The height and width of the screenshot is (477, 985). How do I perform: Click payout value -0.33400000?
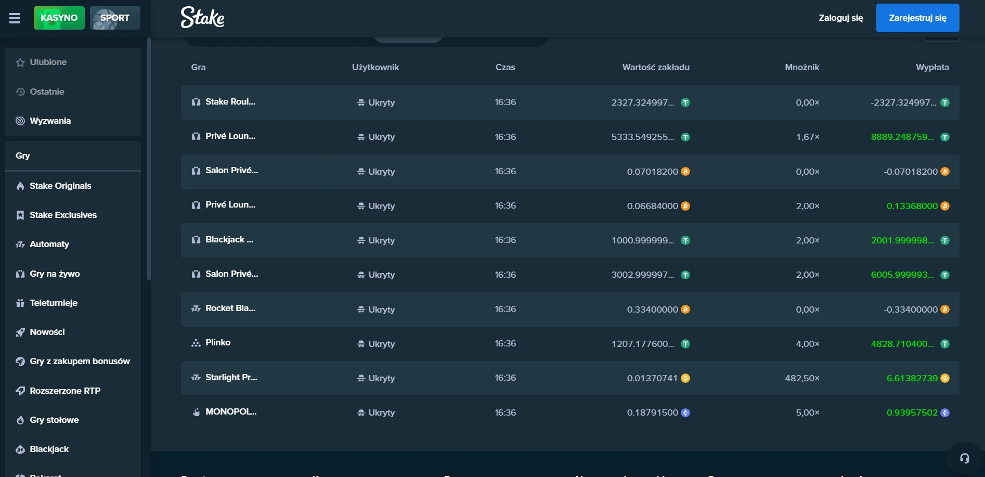click(911, 310)
